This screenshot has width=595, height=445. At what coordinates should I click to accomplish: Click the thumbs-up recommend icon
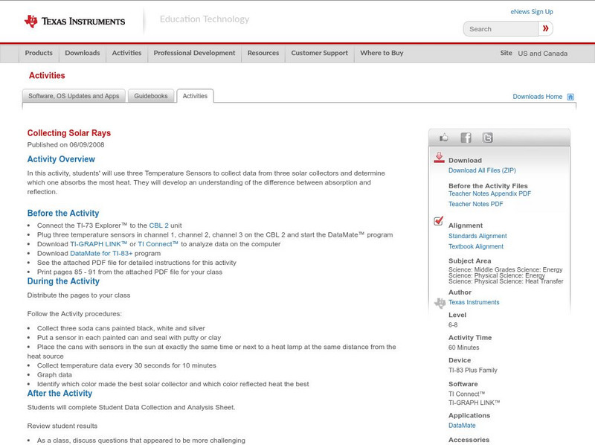click(x=444, y=137)
